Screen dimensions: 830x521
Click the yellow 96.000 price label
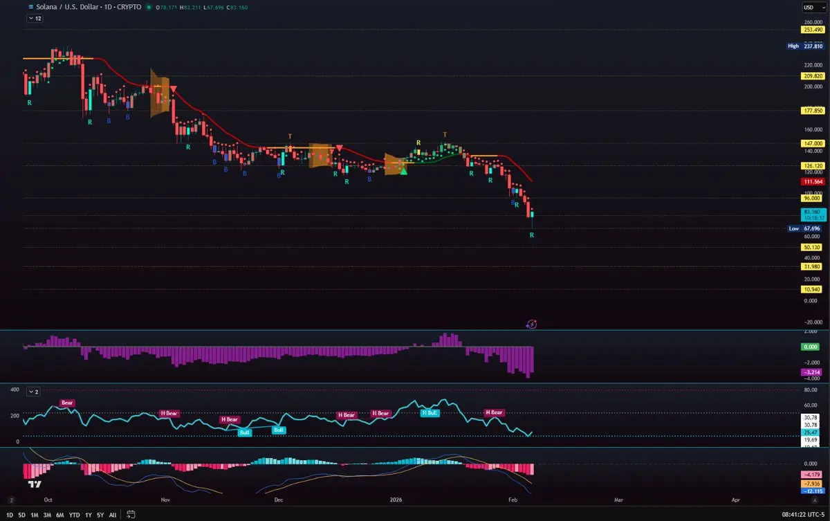(x=812, y=197)
